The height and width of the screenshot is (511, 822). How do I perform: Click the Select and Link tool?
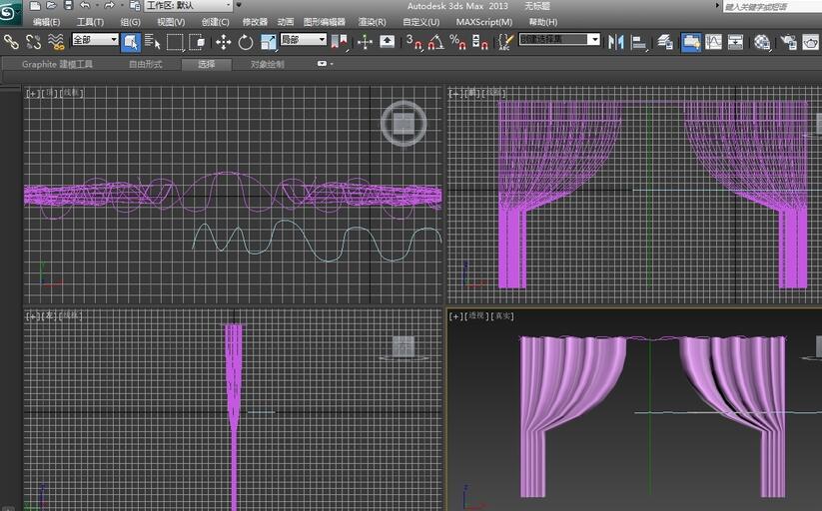pos(11,41)
